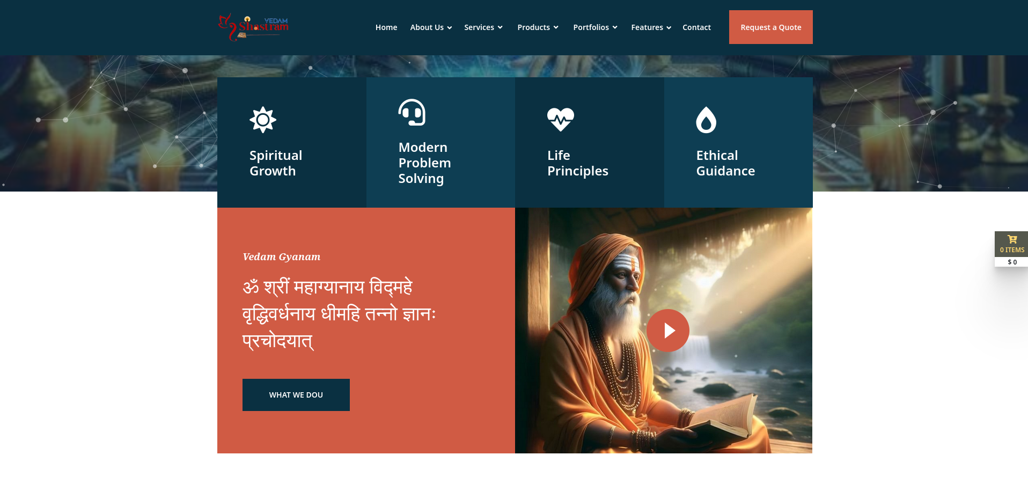
Task: Click the Vedam Shastram logo
Action: coord(253,27)
